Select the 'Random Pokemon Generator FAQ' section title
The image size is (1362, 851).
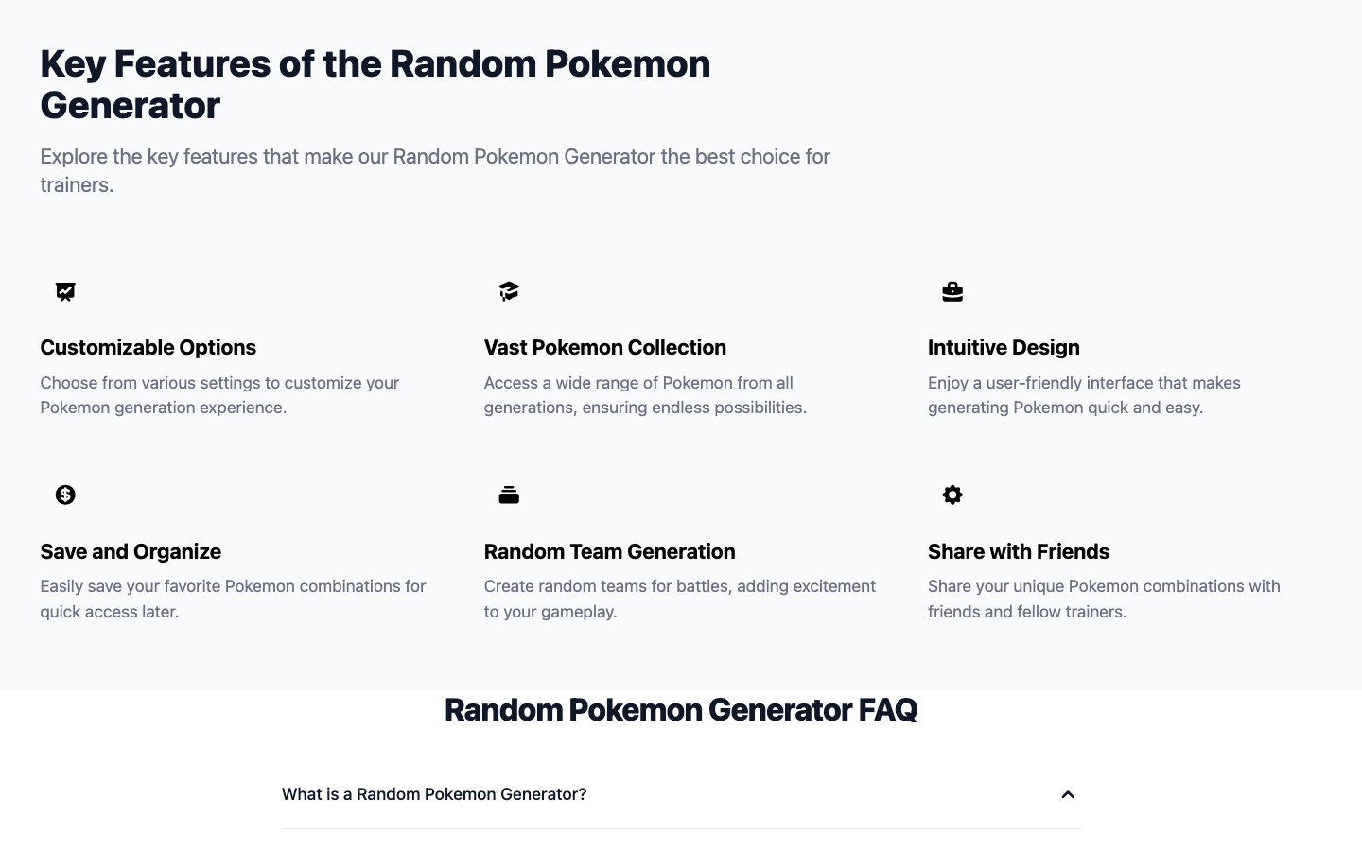coord(680,709)
